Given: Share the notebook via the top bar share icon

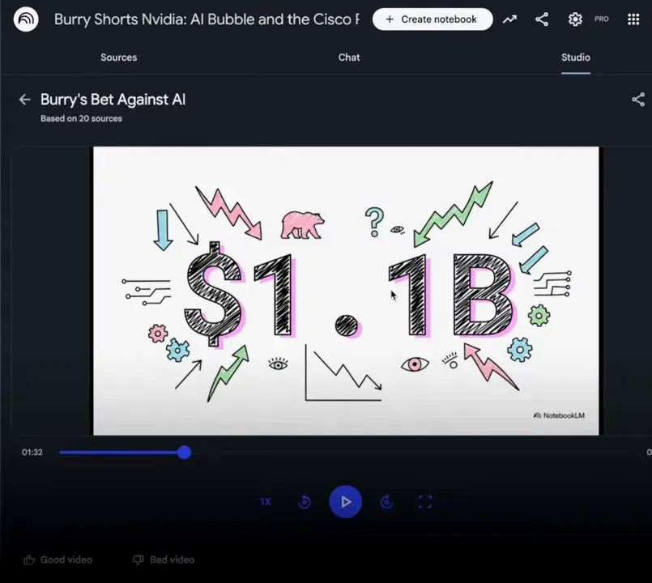Looking at the screenshot, I should (x=542, y=19).
